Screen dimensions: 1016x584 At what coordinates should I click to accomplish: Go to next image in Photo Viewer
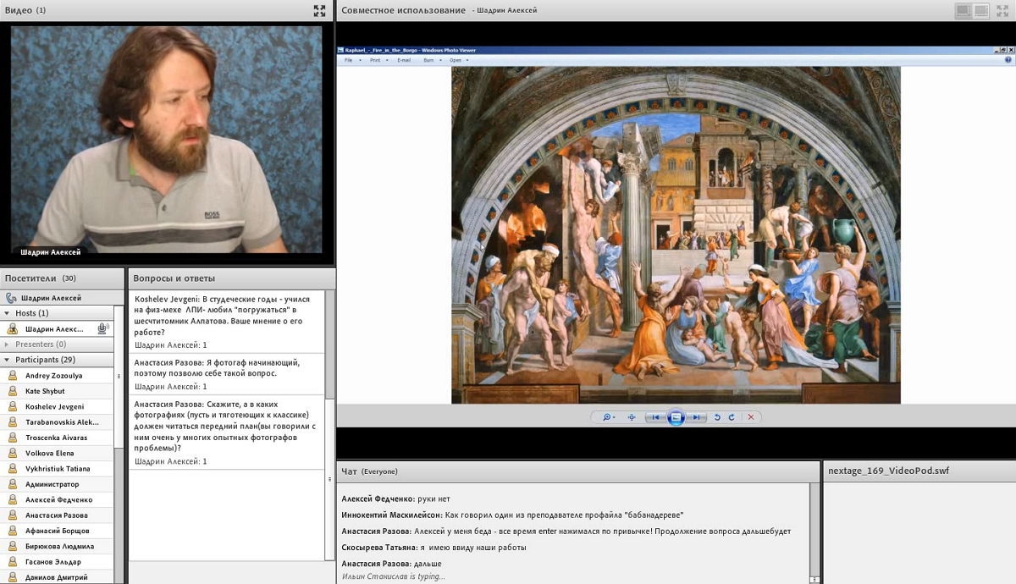[x=696, y=417]
